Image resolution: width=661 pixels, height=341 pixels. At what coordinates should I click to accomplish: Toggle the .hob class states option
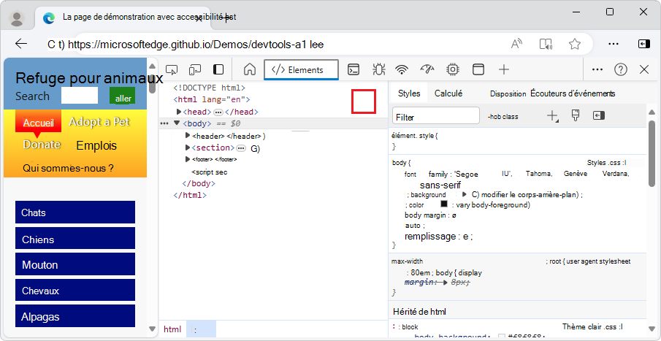[503, 117]
